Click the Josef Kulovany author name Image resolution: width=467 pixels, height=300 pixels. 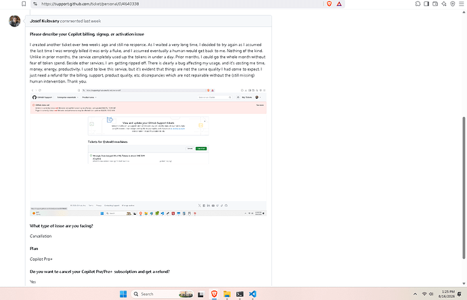[x=45, y=21]
